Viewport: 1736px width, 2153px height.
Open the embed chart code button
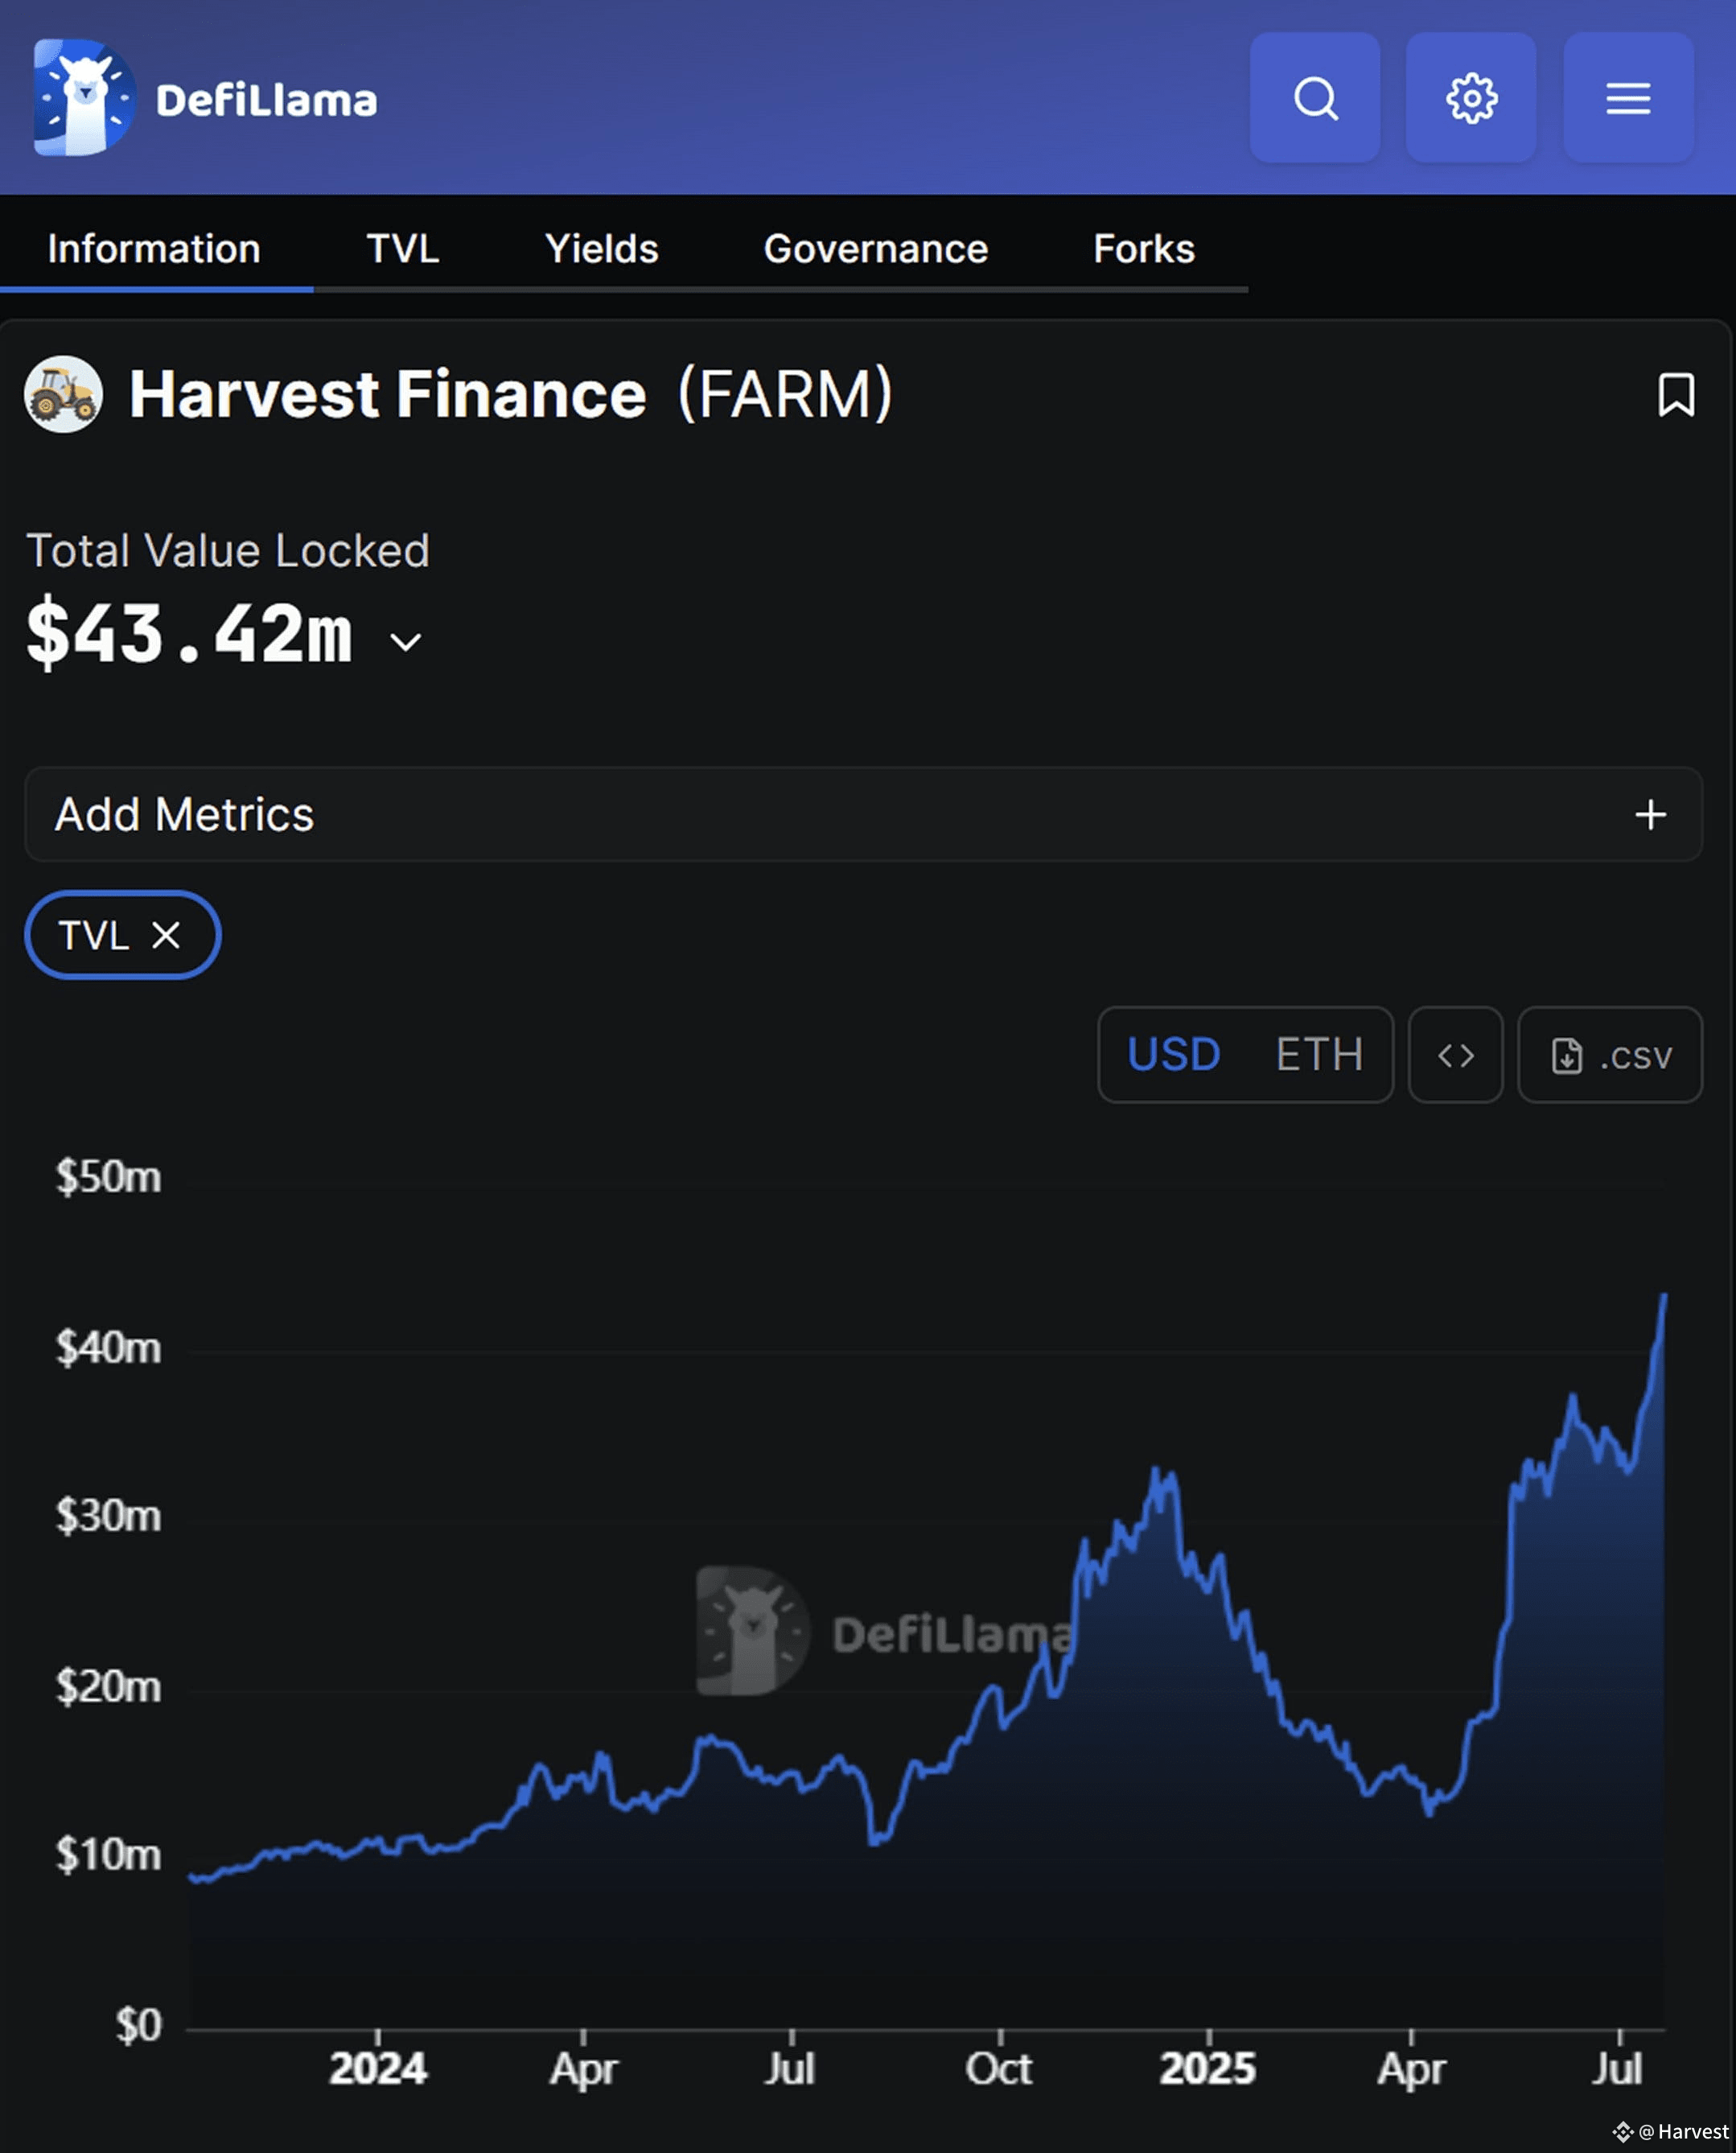[1455, 1055]
